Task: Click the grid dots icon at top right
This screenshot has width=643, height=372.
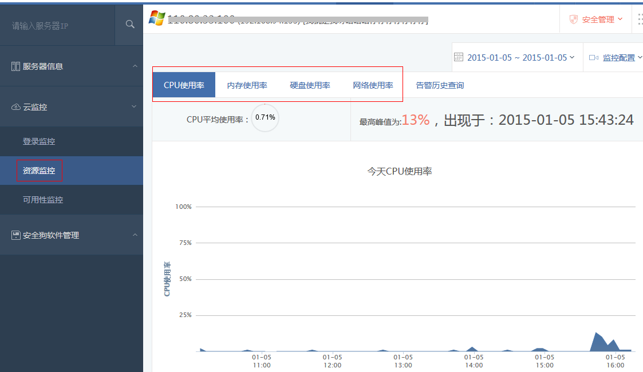Action: (x=639, y=19)
